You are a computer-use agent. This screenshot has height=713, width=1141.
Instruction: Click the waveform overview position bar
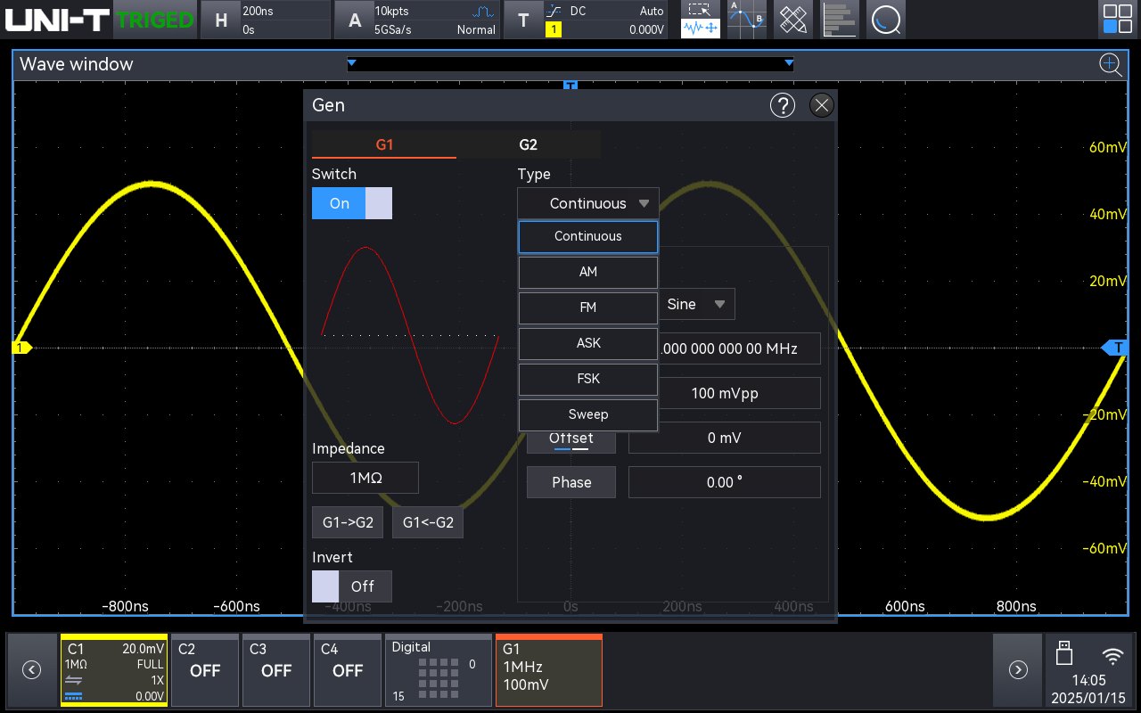click(x=570, y=64)
